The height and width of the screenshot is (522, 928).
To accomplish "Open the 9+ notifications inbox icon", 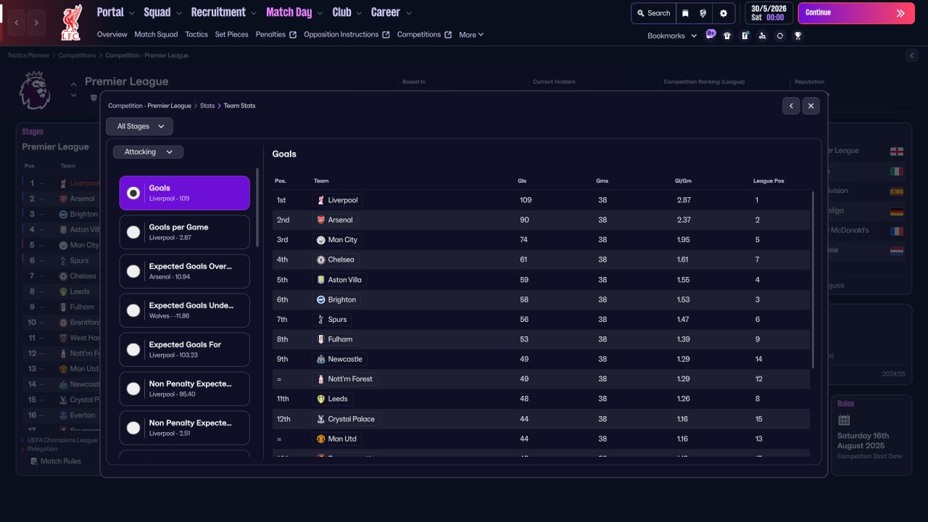I will point(710,35).
